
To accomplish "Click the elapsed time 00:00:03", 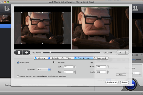I will [37, 53].
